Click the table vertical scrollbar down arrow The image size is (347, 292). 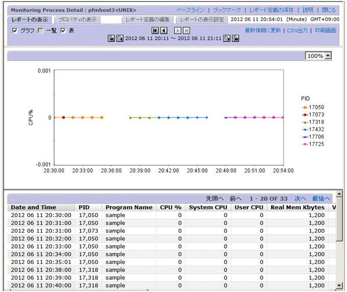(x=339, y=285)
